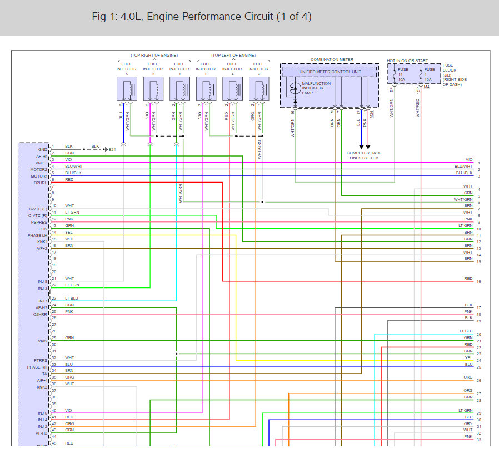Screen dimensions: 499x449
Task: Click the figure title Engine Performance Circuit
Action: click(x=202, y=17)
